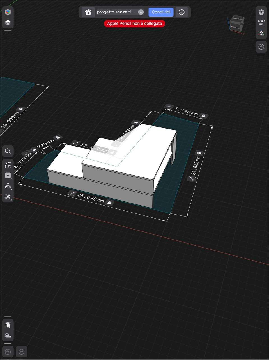Open the Add tool menu
Image resolution: width=269 pixels, height=360 pixels.
8,175
